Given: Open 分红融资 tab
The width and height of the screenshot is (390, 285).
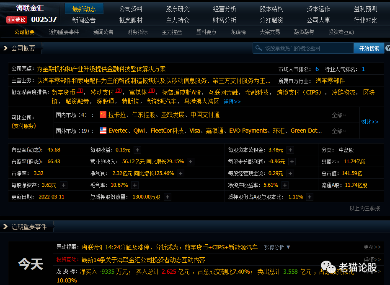Looking at the screenshot, I should pos(271,20).
